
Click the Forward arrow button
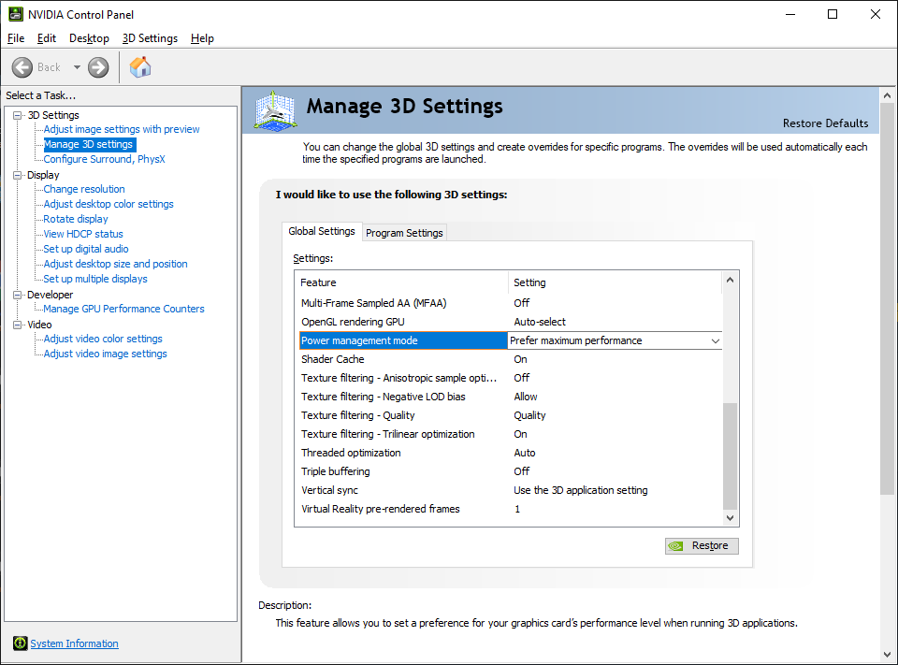click(x=98, y=67)
